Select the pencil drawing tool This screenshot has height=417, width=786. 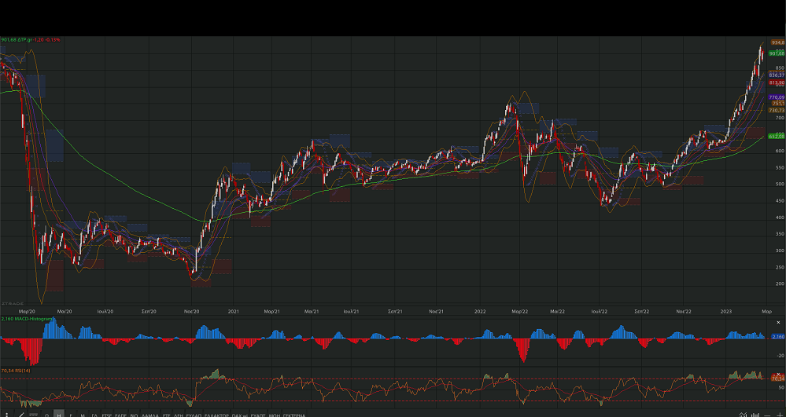click(x=21, y=415)
